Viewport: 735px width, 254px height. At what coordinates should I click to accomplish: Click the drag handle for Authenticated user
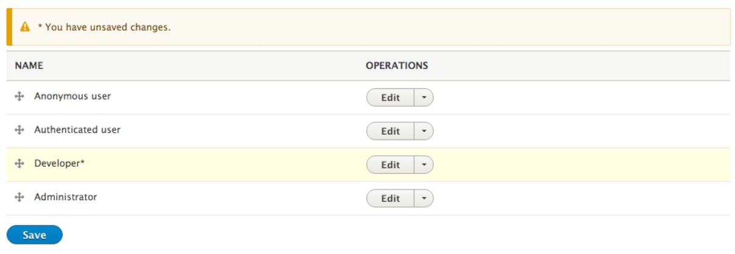[19, 130]
